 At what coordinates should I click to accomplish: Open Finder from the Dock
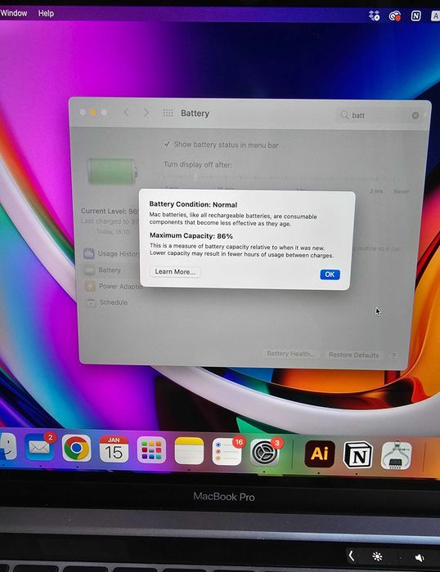coord(7,448)
